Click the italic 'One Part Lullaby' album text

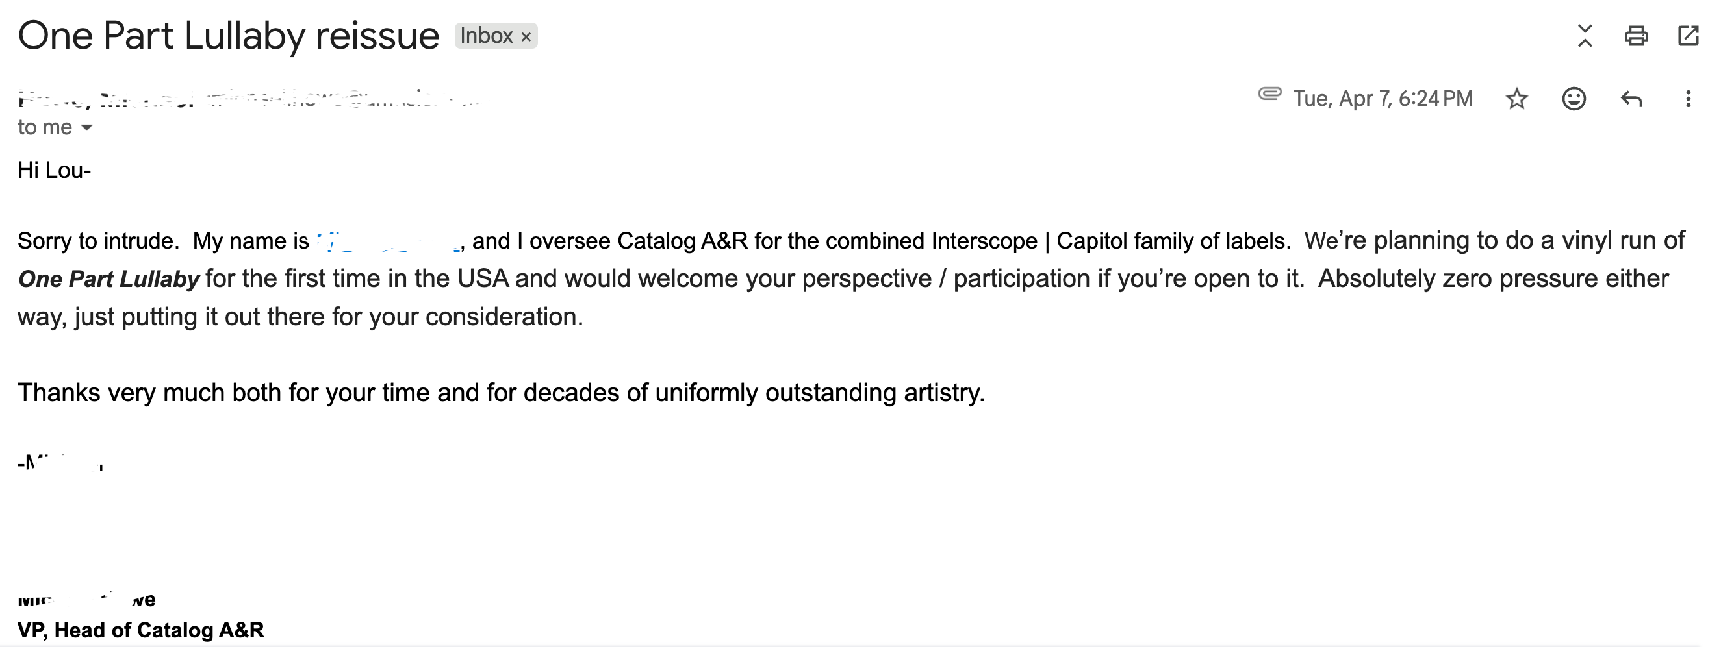click(109, 279)
